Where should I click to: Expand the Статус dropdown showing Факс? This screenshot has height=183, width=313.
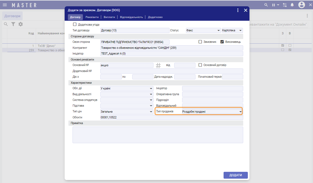point(218,31)
